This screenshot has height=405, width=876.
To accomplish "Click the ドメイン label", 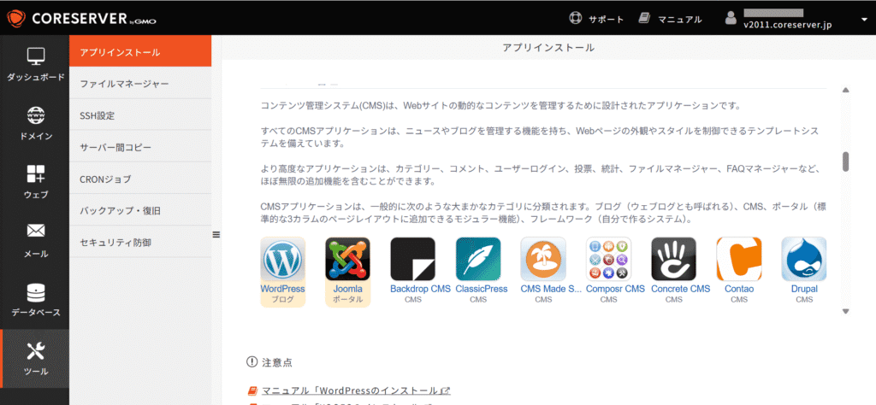I will 36,136.
